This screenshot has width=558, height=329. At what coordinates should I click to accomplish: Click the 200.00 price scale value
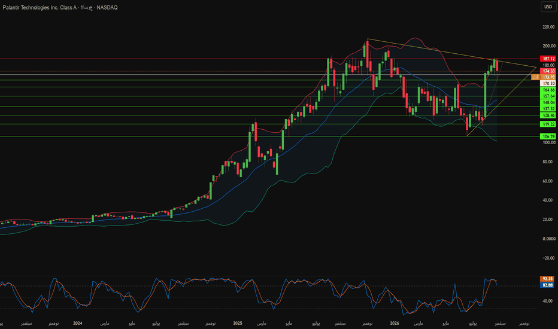pos(548,46)
